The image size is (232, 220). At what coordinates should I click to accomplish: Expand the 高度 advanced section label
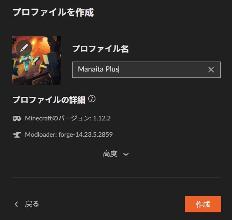point(110,154)
